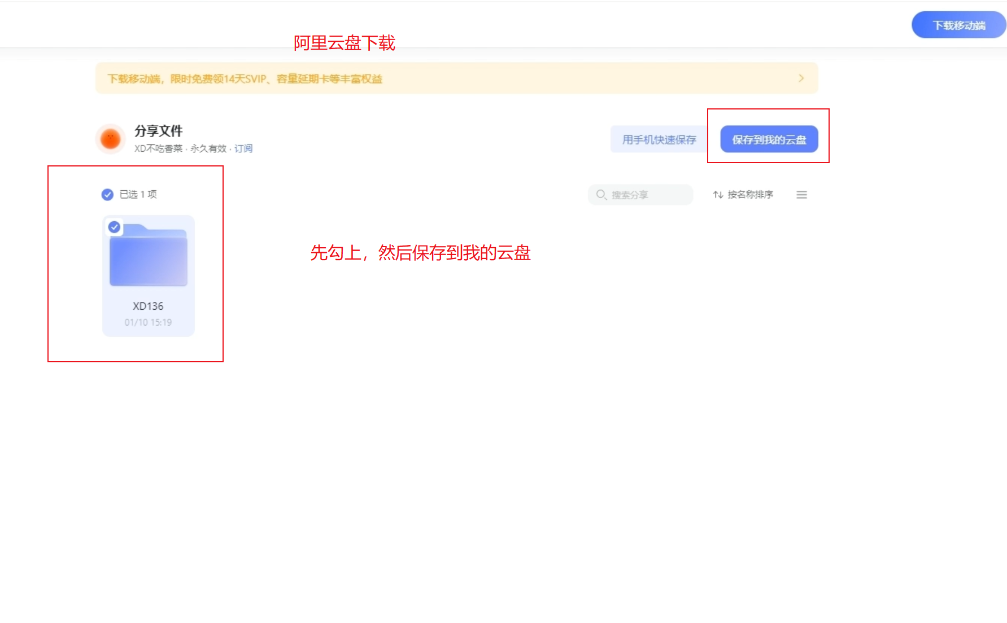Click the 01/10 15:19 date text

point(148,322)
